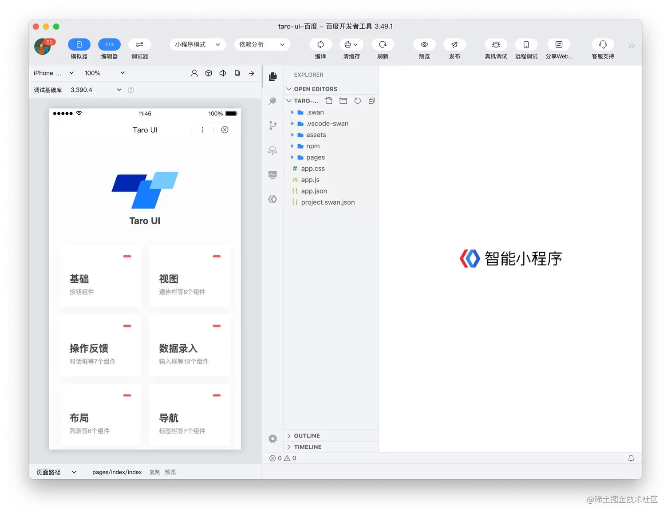Screen dimensions: 671x517
Task: Click the New File icon in explorer header
Action: (329, 101)
